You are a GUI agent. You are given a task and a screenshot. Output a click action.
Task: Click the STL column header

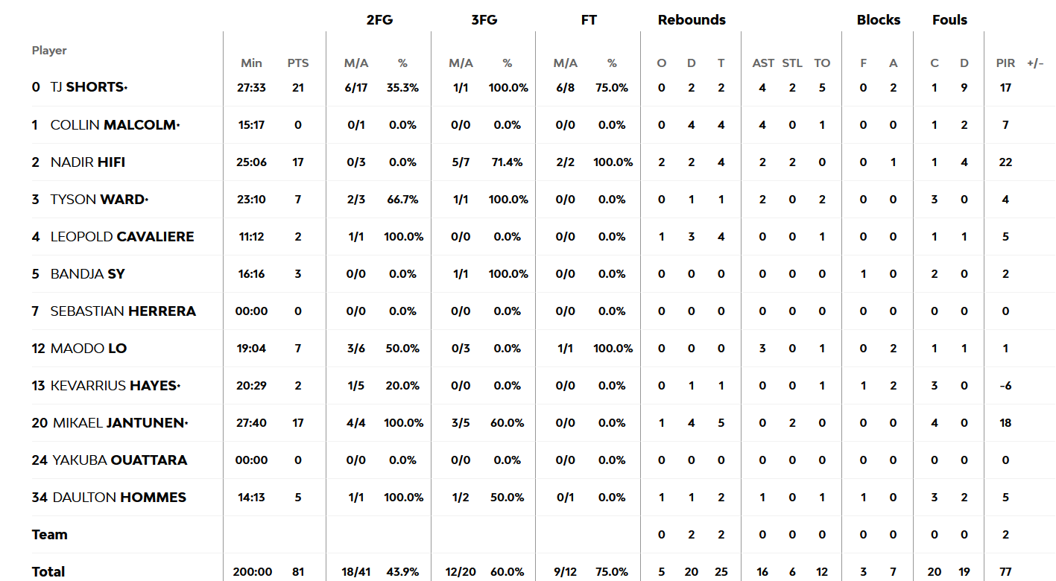(792, 63)
